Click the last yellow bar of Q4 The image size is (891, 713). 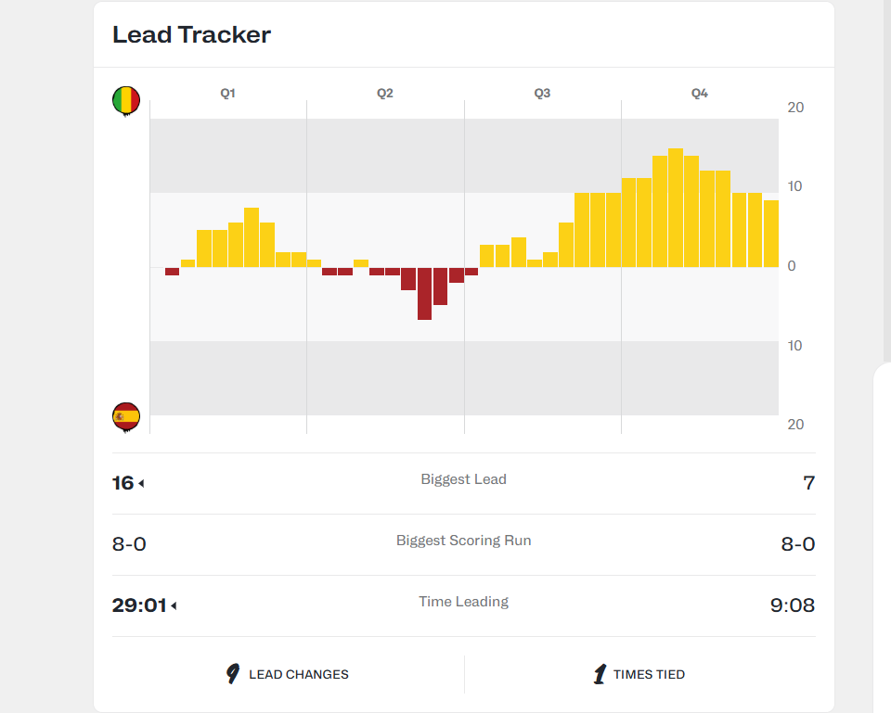(771, 234)
